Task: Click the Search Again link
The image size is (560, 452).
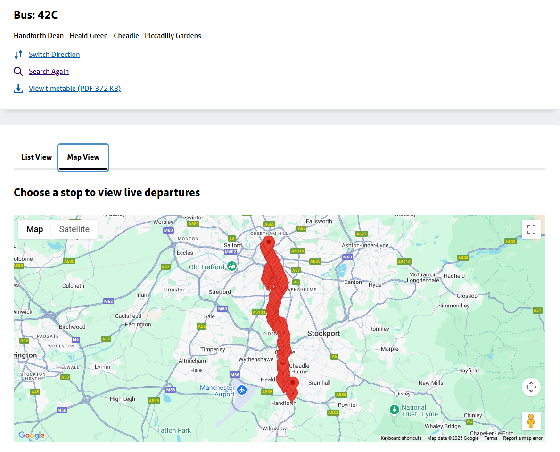Action: point(49,72)
